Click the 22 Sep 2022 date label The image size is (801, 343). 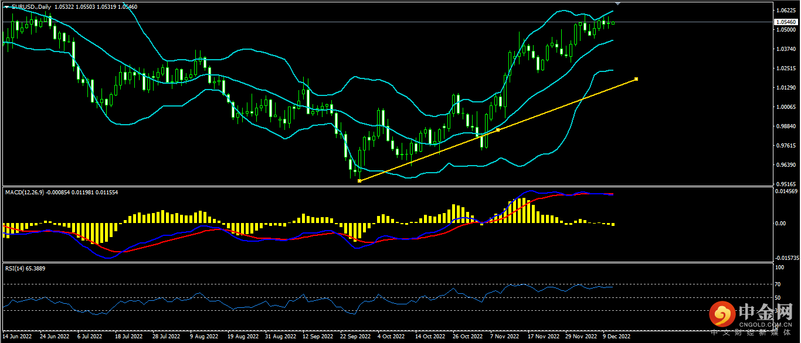click(x=355, y=337)
